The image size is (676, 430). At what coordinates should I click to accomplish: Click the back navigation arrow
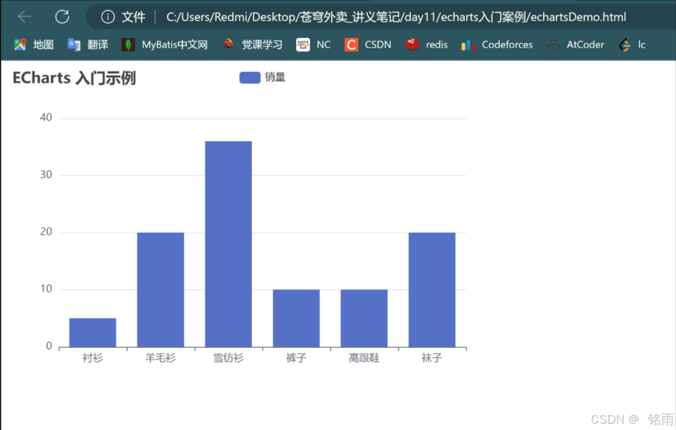point(24,17)
